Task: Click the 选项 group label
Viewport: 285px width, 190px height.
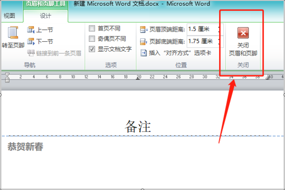Action: point(111,65)
